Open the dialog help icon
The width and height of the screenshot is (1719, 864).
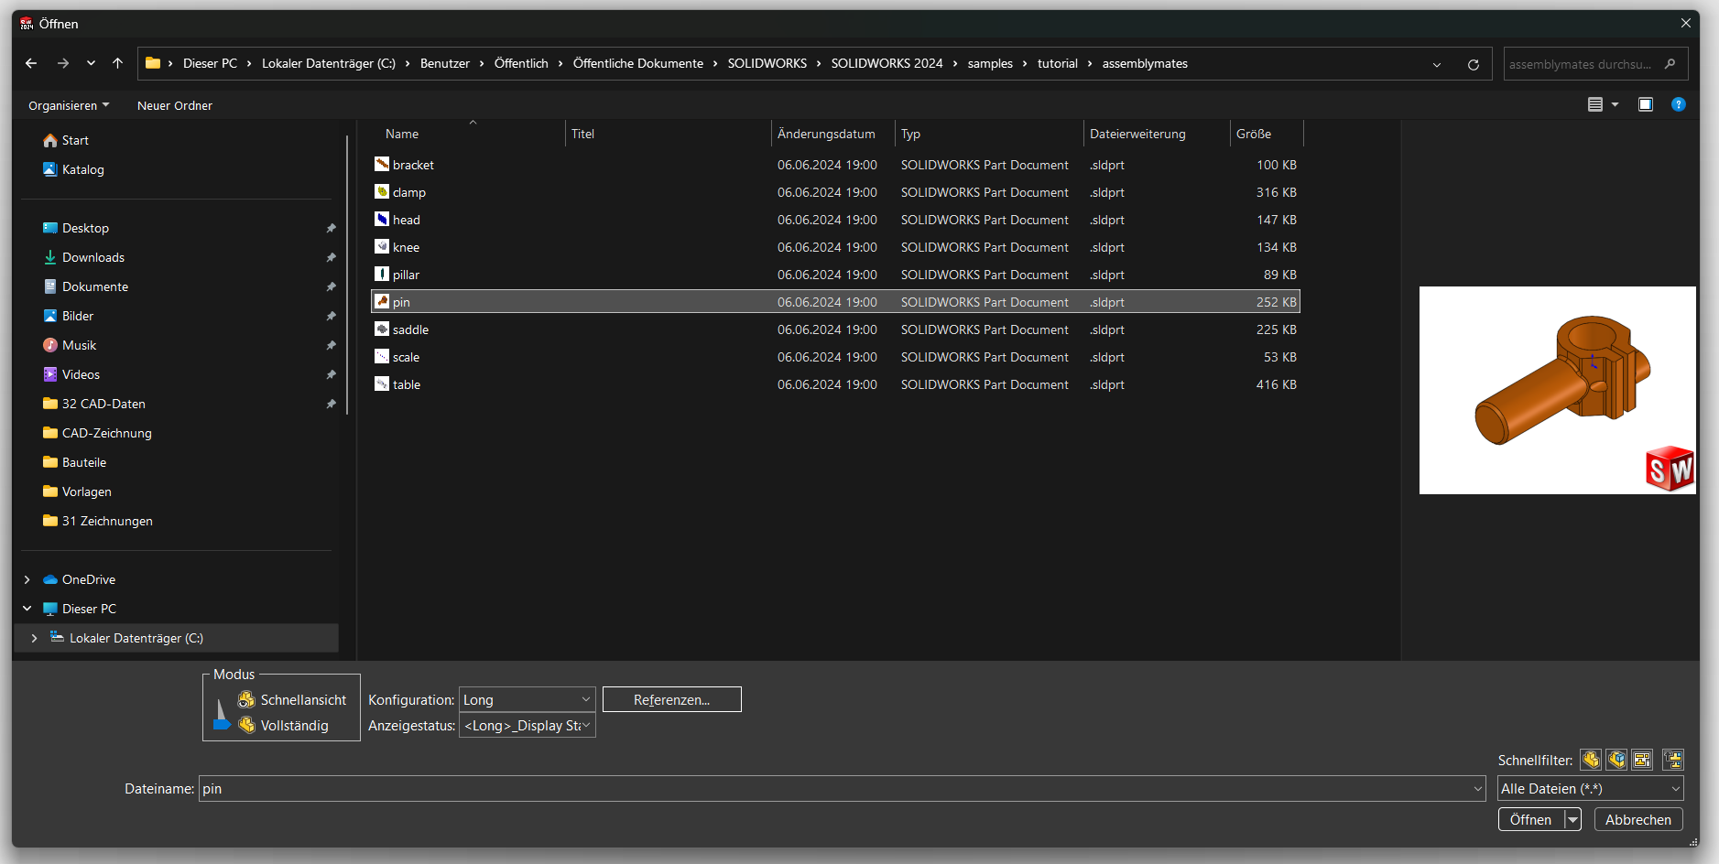point(1679,104)
